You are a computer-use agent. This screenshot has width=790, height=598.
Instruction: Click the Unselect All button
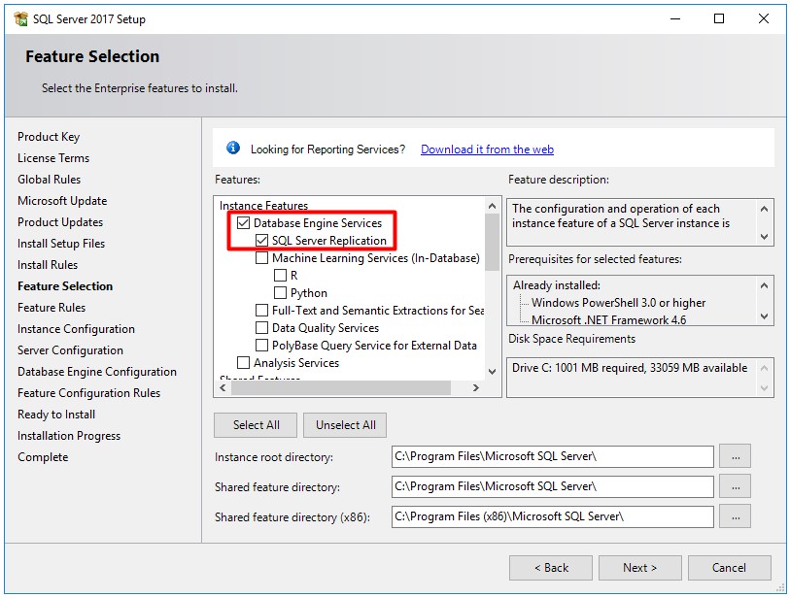(x=347, y=424)
